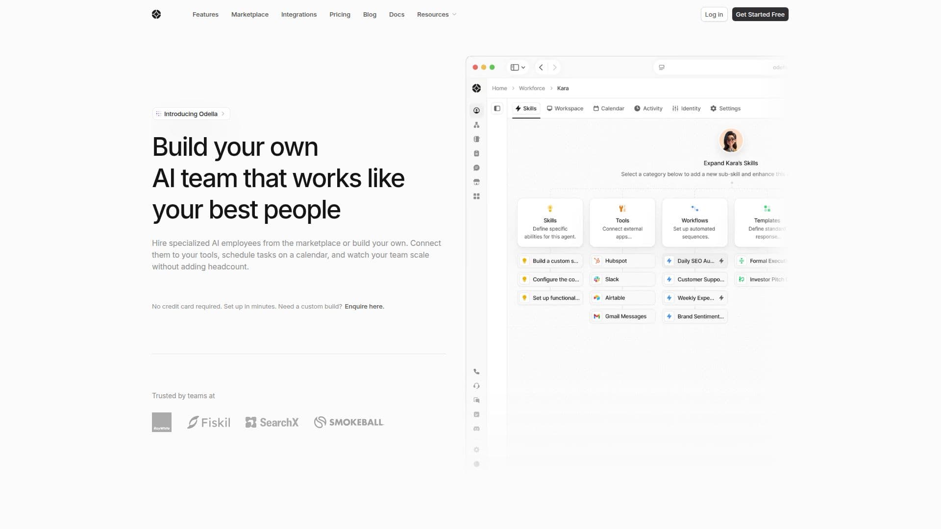Click the Odella logo in the site header

156,14
